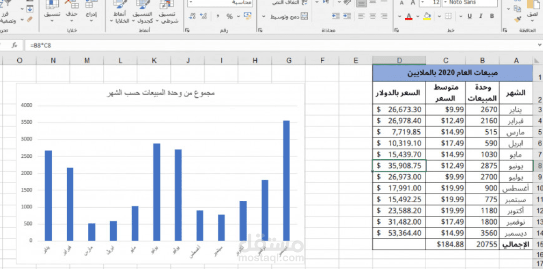
Task: Click the chart title مجموع من وحدة المبيعات
Action: 161,93
